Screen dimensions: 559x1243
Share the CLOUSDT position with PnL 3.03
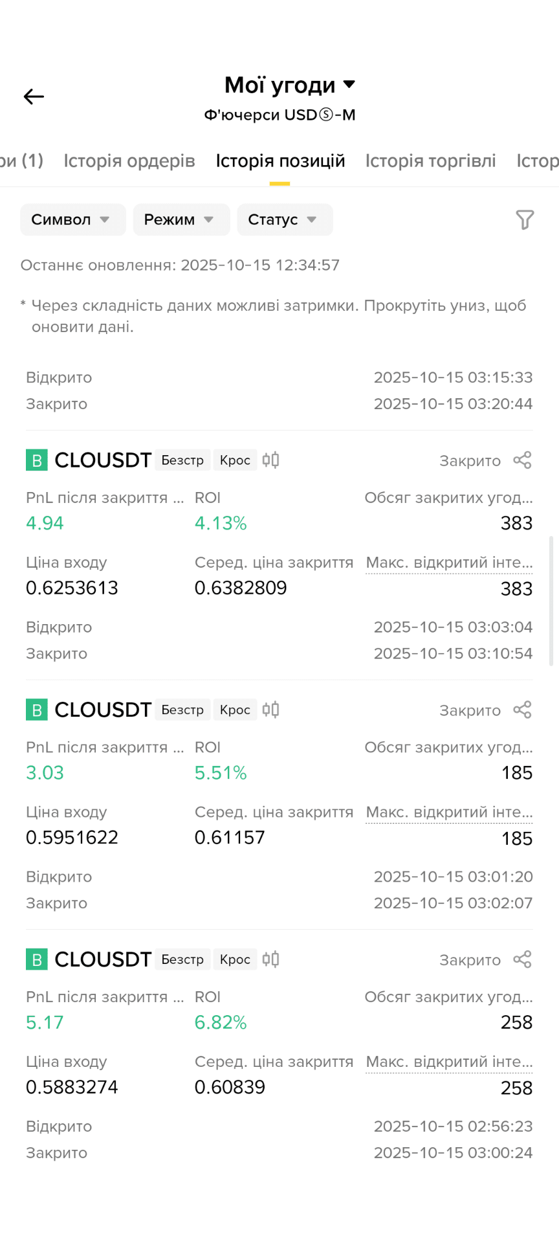click(522, 710)
